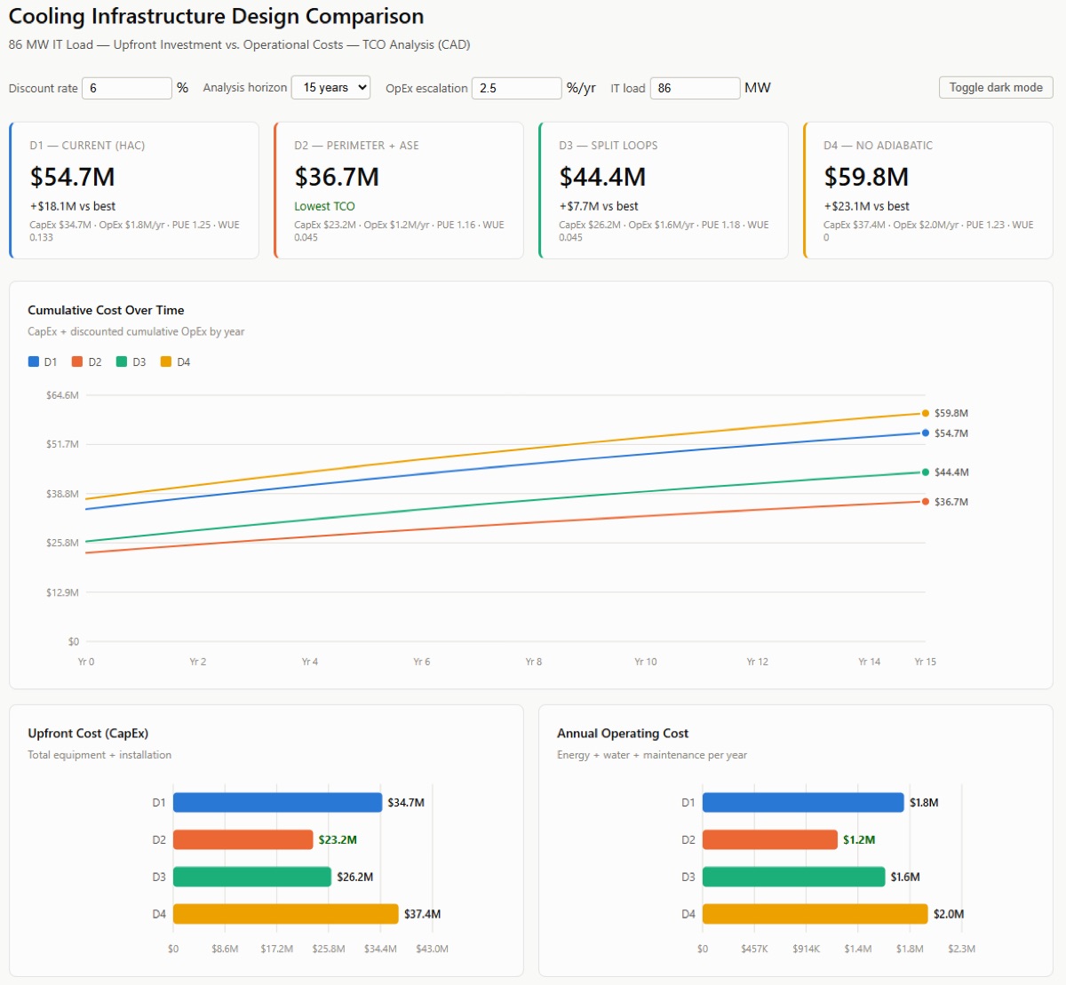Click the yellow D4 legend swatch
The height and width of the screenshot is (985, 1066).
166,361
